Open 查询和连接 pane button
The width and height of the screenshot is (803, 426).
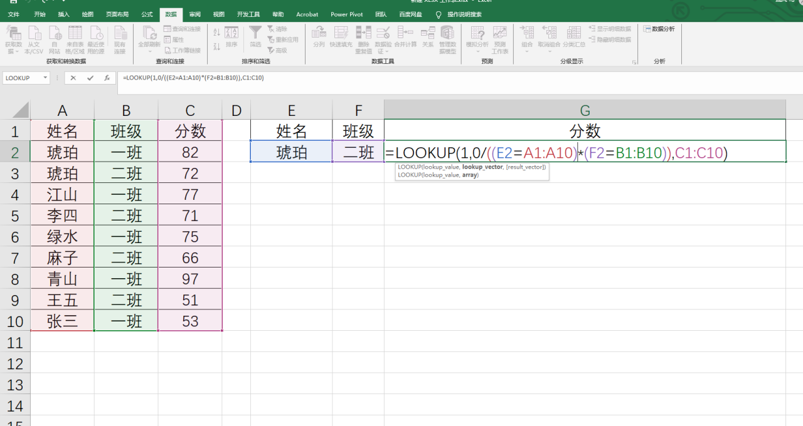(182, 29)
